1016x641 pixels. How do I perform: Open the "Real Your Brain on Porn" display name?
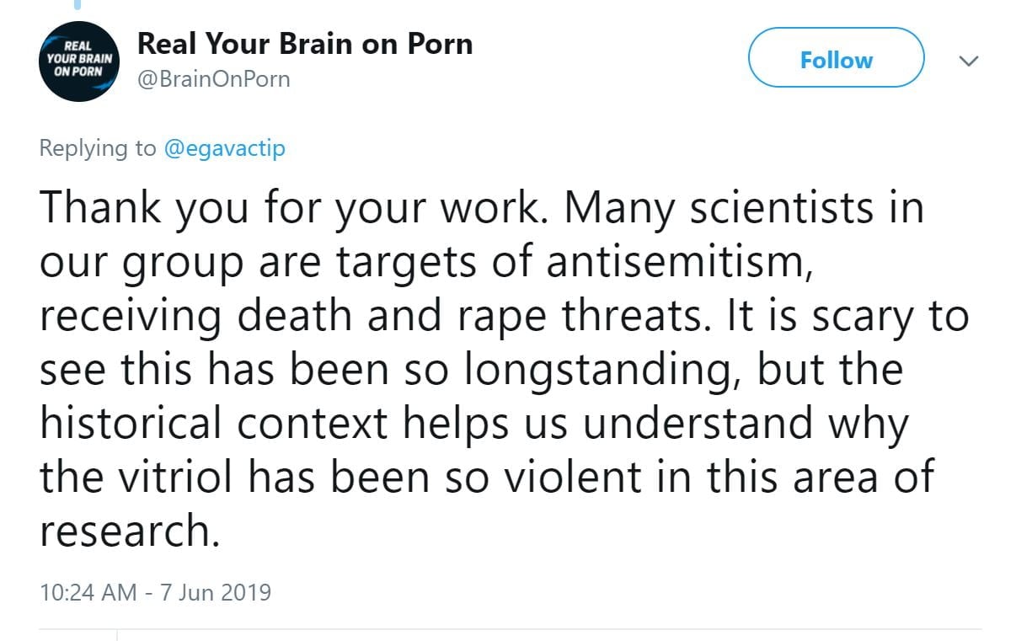[x=304, y=44]
